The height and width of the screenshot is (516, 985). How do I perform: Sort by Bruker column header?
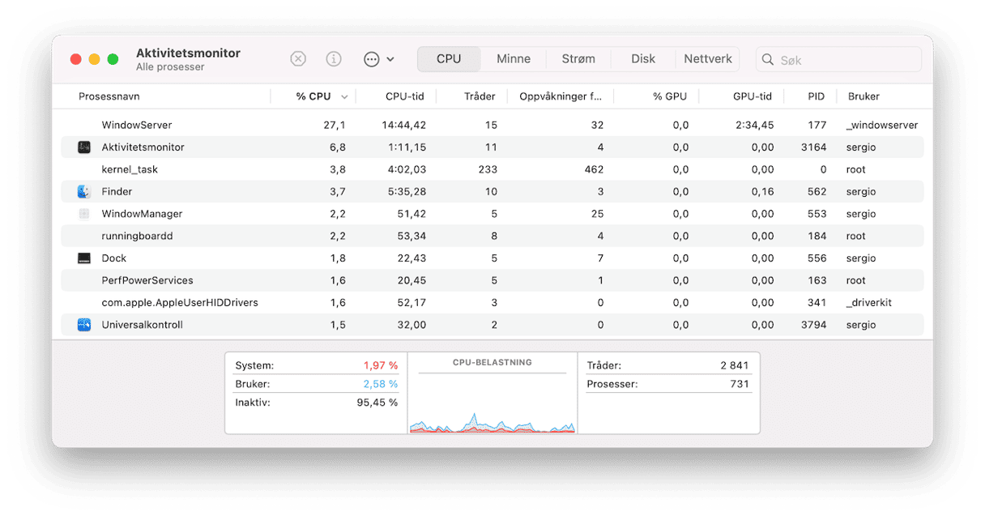point(863,96)
